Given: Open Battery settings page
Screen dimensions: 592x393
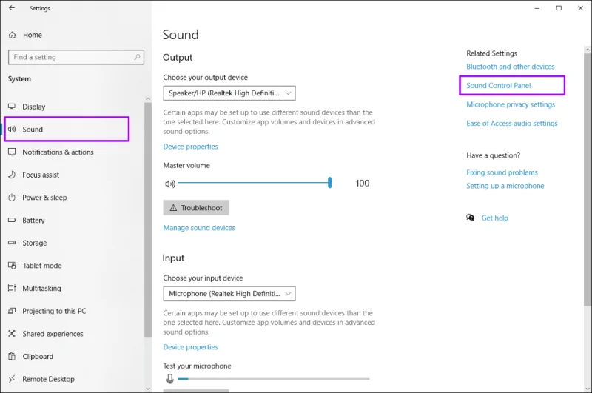Looking at the screenshot, I should coord(33,220).
